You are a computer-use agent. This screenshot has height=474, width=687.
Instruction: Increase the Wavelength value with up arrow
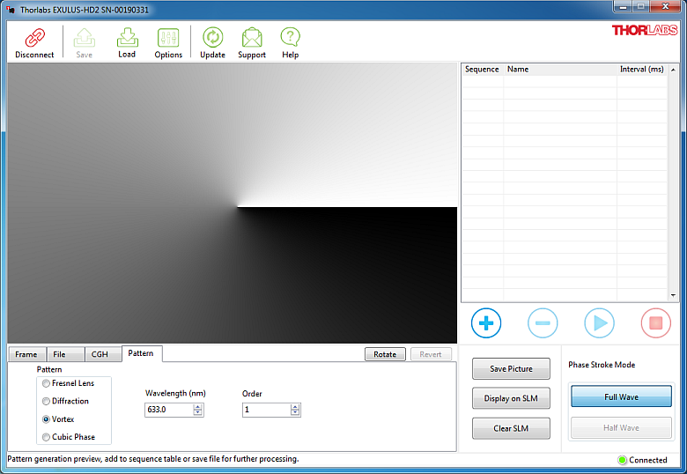coord(197,406)
